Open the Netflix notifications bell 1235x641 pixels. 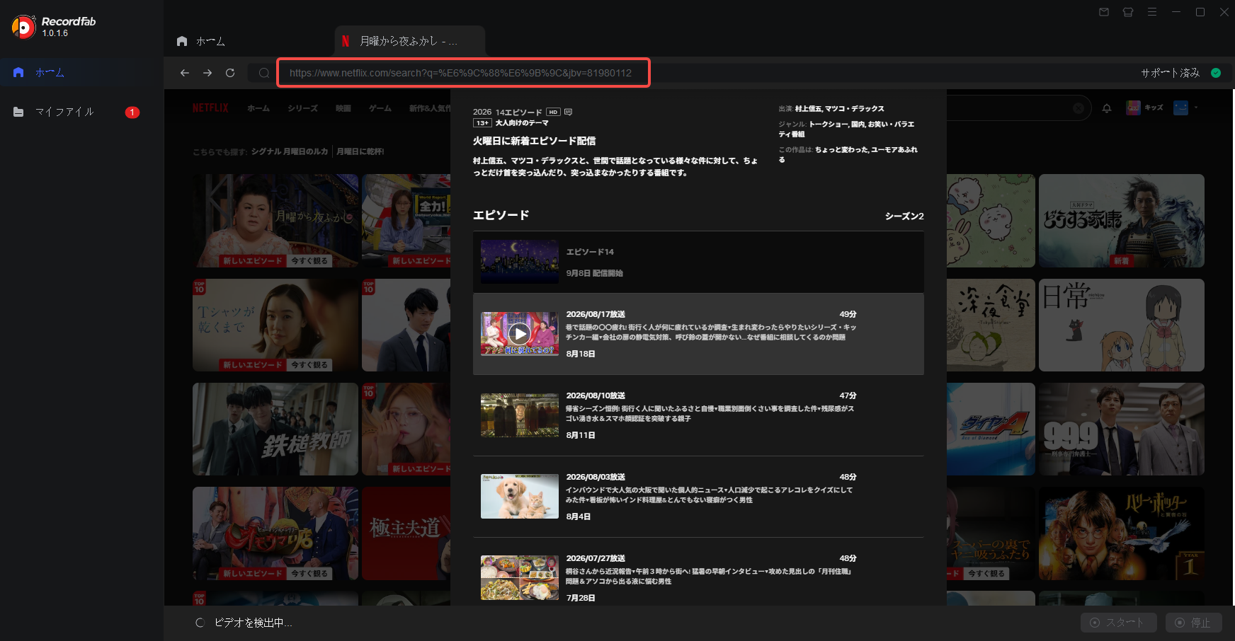(1107, 108)
